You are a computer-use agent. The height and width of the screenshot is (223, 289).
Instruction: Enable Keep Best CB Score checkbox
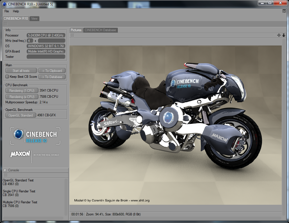click(7, 77)
